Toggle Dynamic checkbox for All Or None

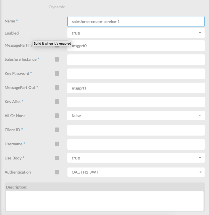pos(57,116)
